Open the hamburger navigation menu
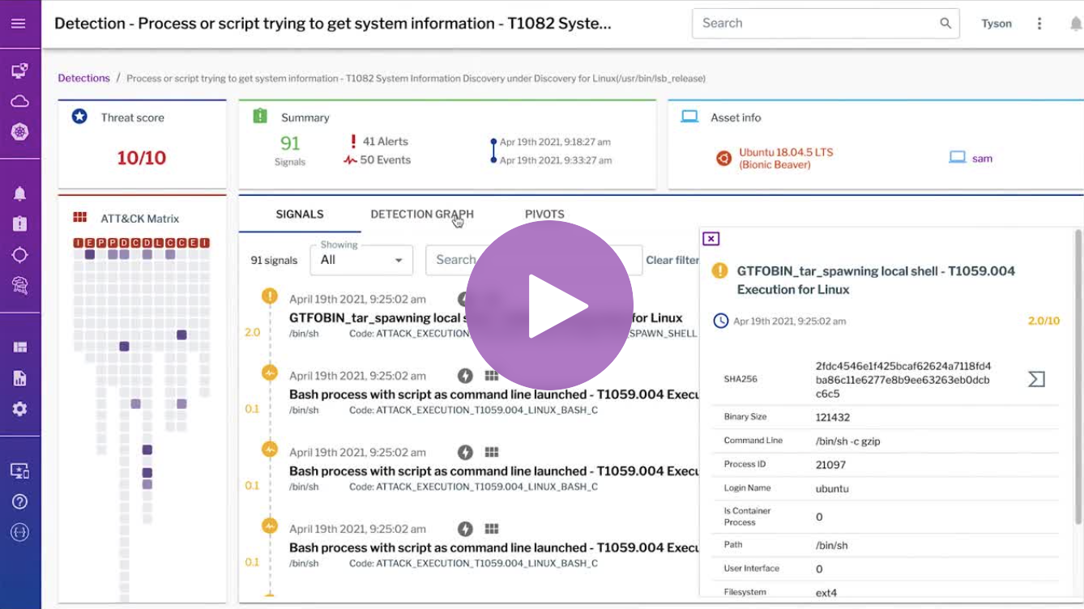 (x=19, y=23)
